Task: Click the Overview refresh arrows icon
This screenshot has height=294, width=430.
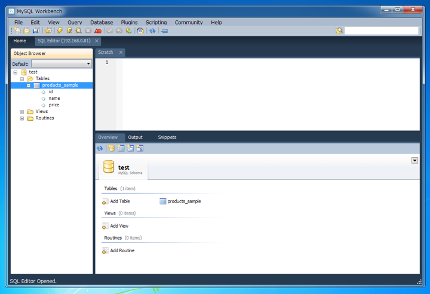Action: 100,149
